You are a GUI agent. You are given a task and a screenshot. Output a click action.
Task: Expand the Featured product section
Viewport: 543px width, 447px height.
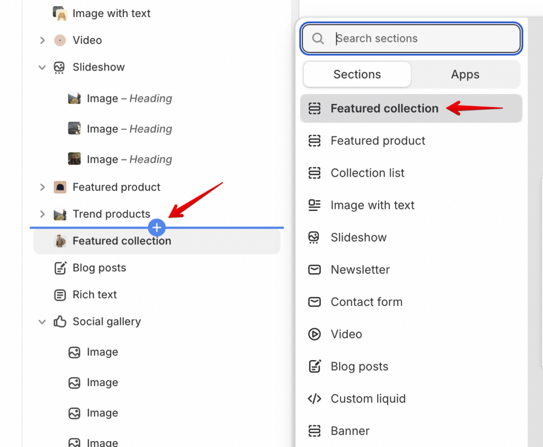point(42,187)
